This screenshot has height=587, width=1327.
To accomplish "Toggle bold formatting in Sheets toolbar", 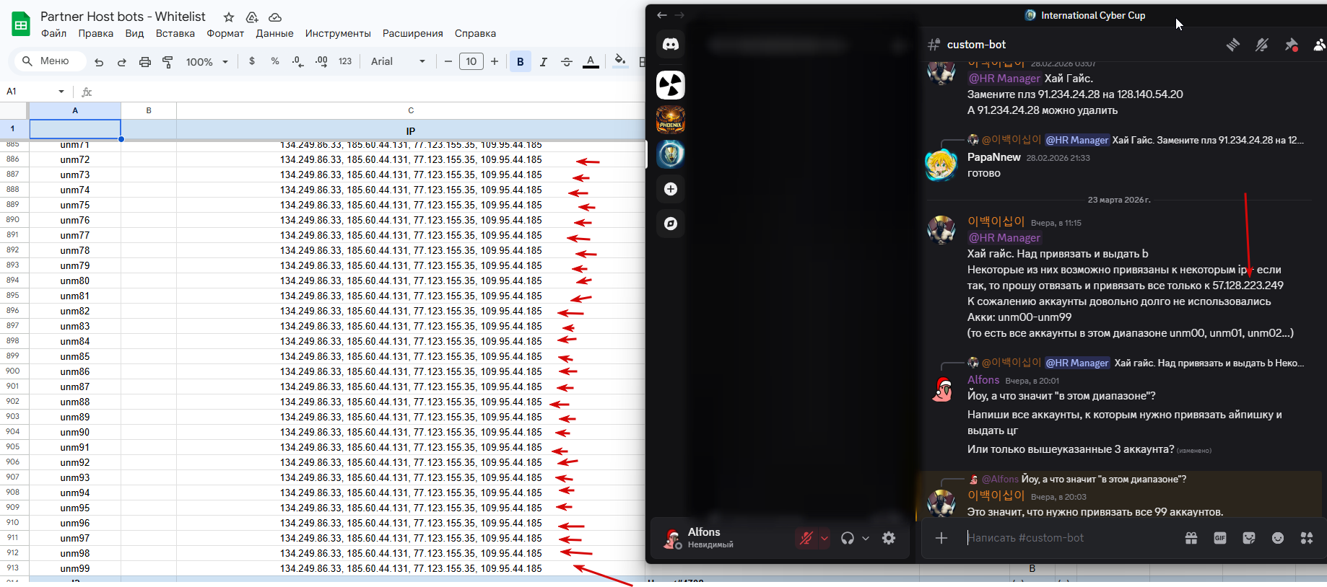I will [x=521, y=61].
